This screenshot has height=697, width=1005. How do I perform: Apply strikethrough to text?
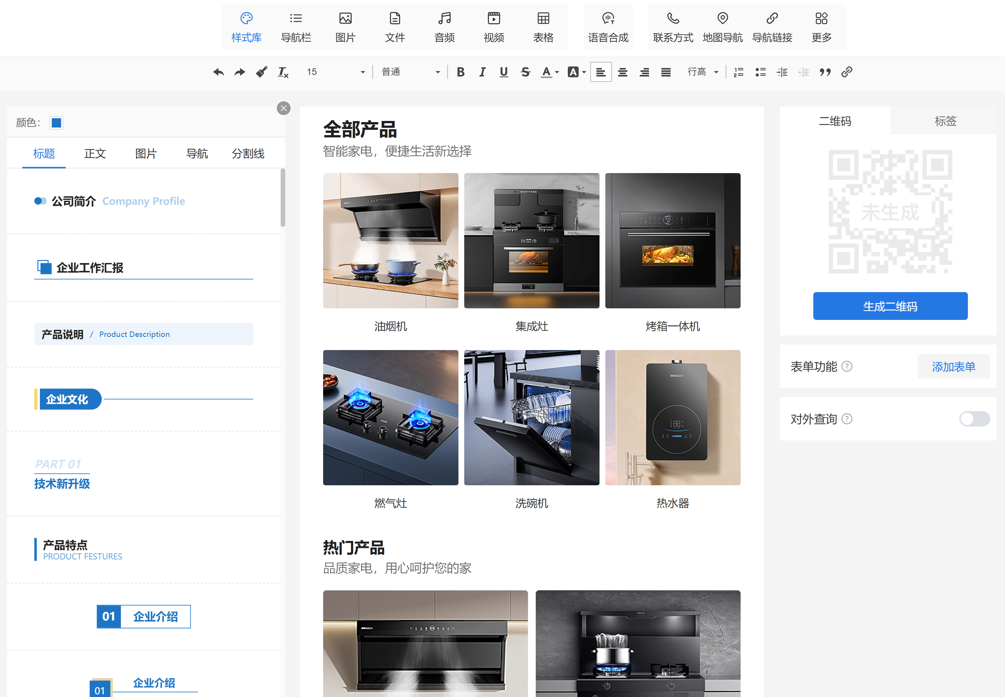point(525,72)
